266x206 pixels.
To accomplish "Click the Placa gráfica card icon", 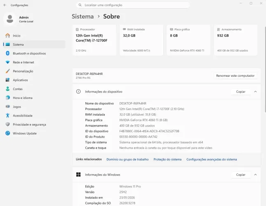I will [x=172, y=29].
